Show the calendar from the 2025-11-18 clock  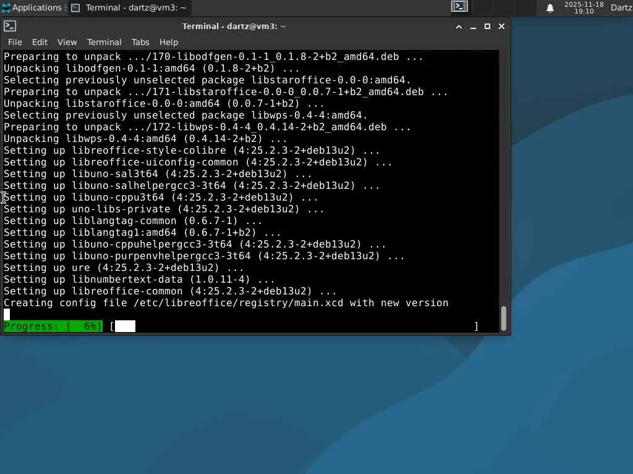(584, 7)
